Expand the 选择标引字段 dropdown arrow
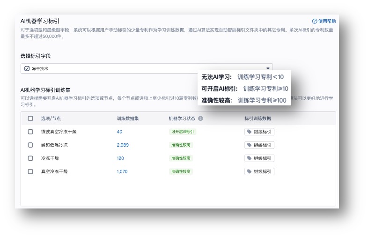Screen dimensions: 368x238 coord(268,68)
